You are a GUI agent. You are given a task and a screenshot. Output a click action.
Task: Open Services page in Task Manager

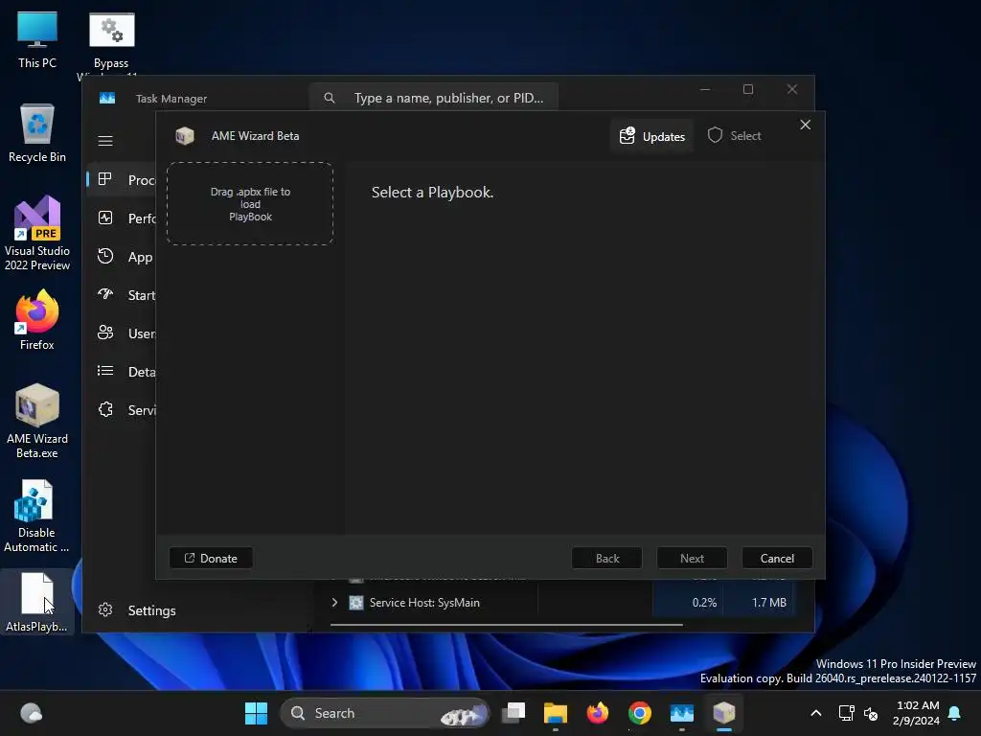122,410
